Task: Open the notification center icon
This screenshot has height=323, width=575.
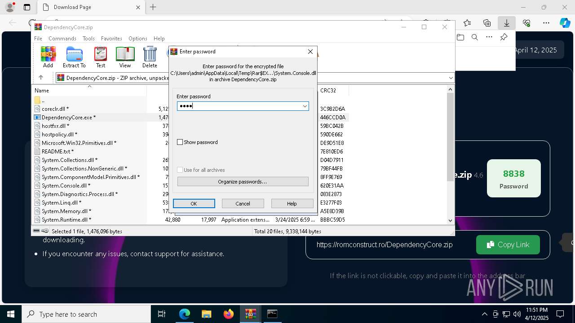Action: pyautogui.click(x=560, y=314)
